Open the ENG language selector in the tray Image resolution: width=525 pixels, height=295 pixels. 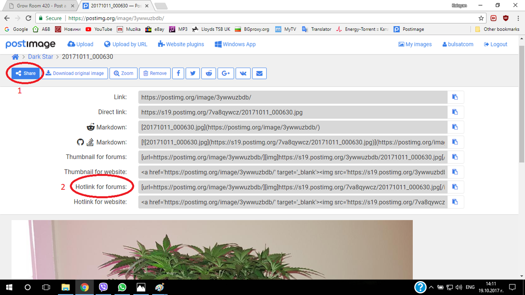click(x=470, y=287)
